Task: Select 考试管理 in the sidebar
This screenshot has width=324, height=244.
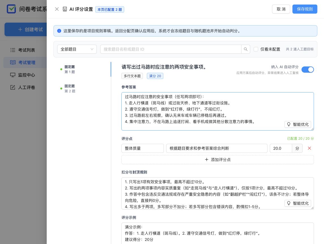Action: click(x=25, y=62)
